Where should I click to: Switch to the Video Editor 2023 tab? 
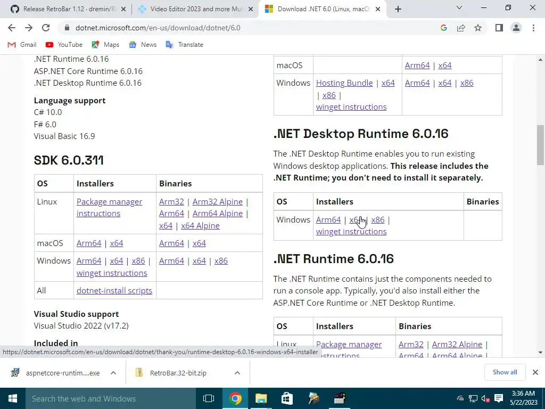[196, 9]
